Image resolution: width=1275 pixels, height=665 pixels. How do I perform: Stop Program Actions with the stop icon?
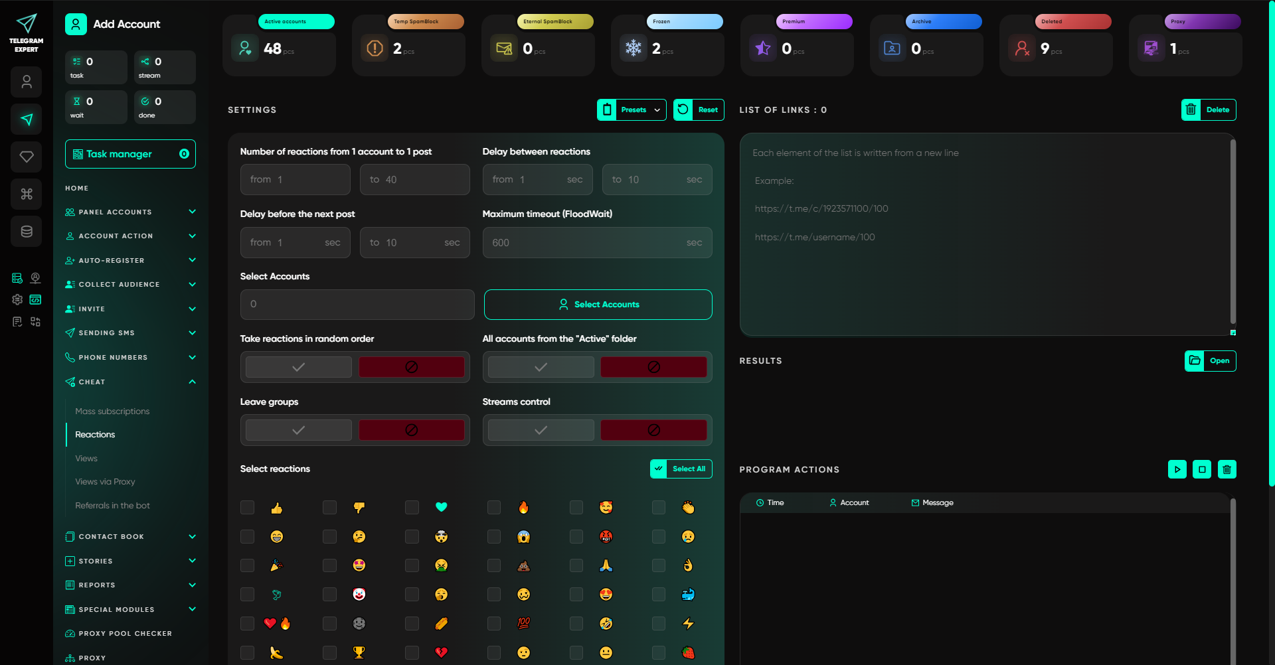pos(1202,469)
